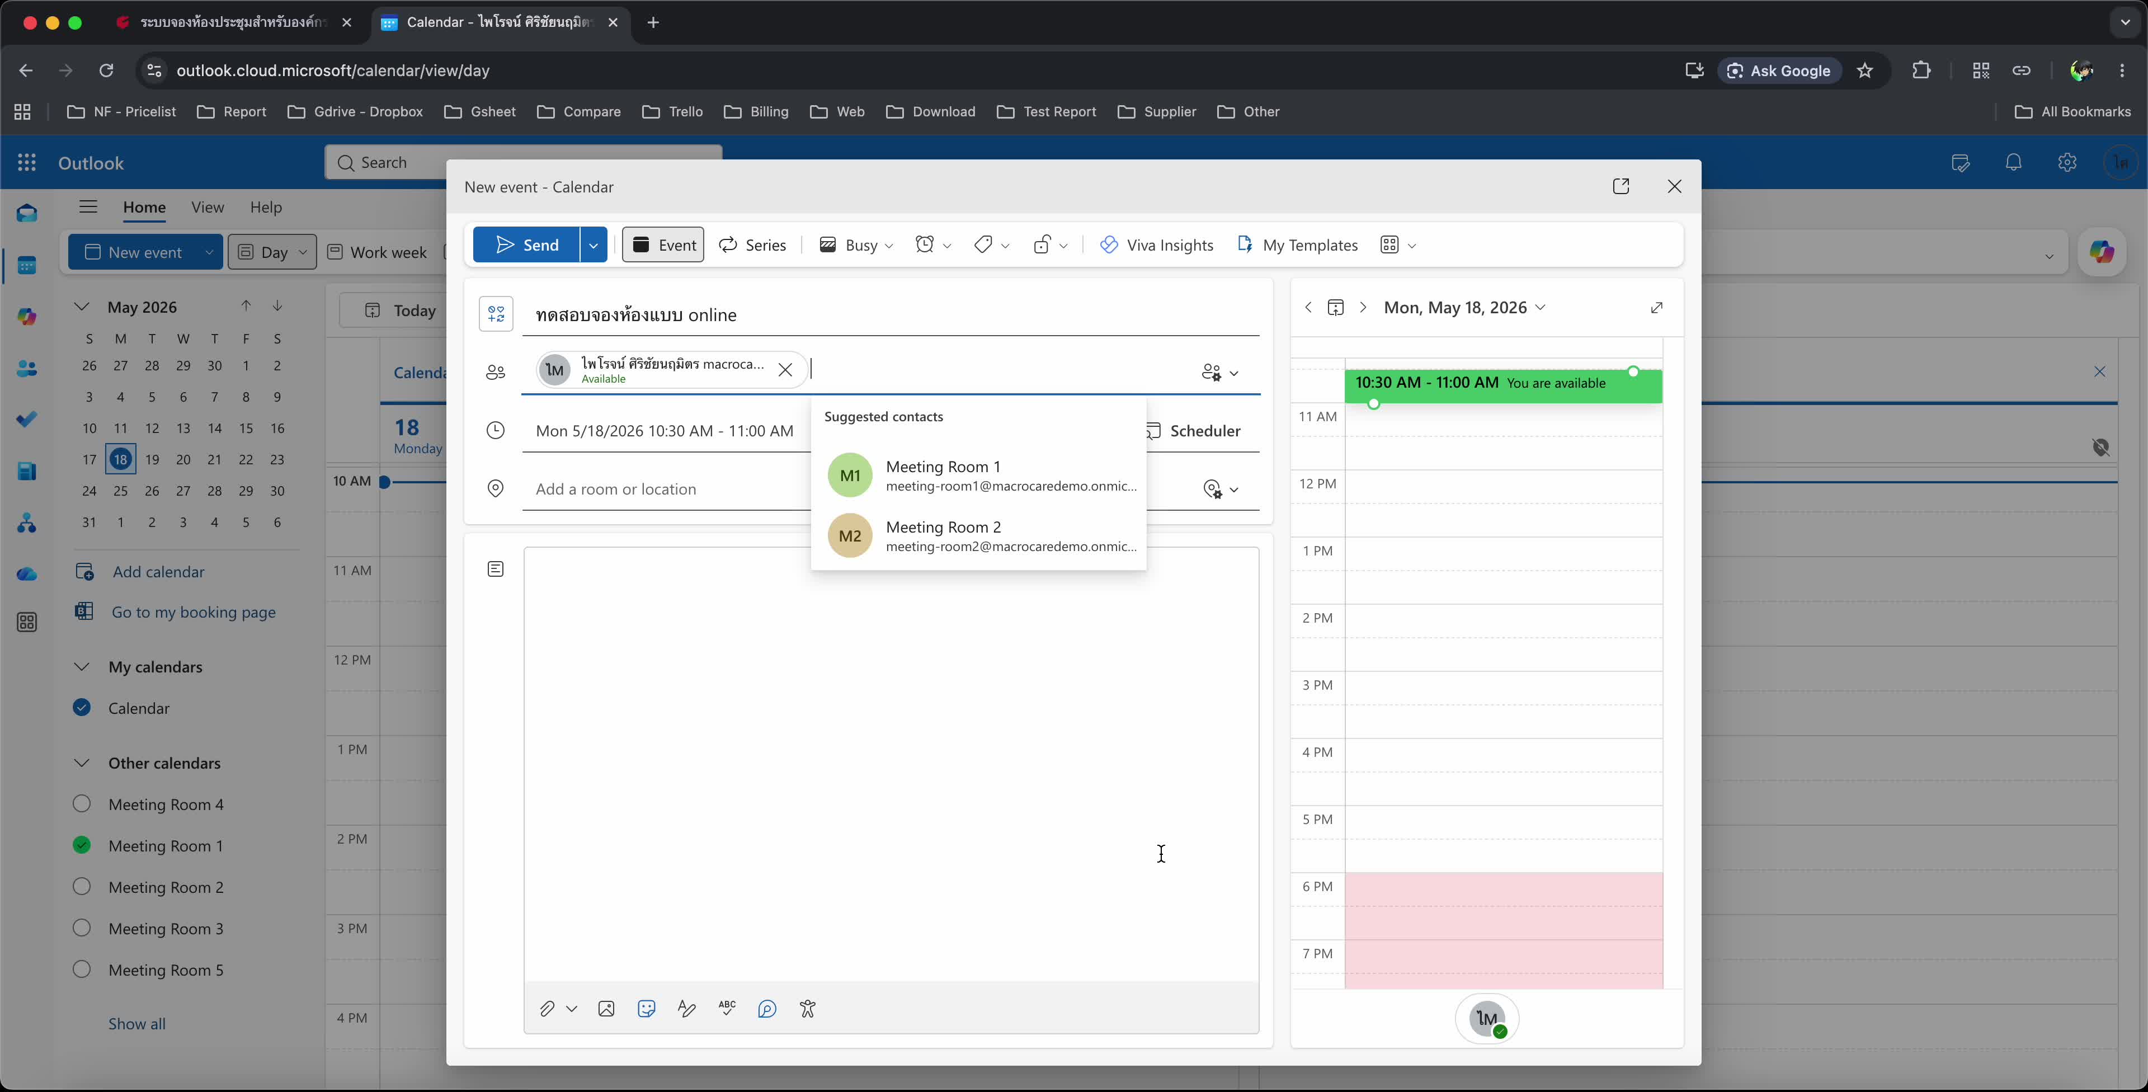
Task: Open privacy lock dropdown
Action: [x=1050, y=245]
